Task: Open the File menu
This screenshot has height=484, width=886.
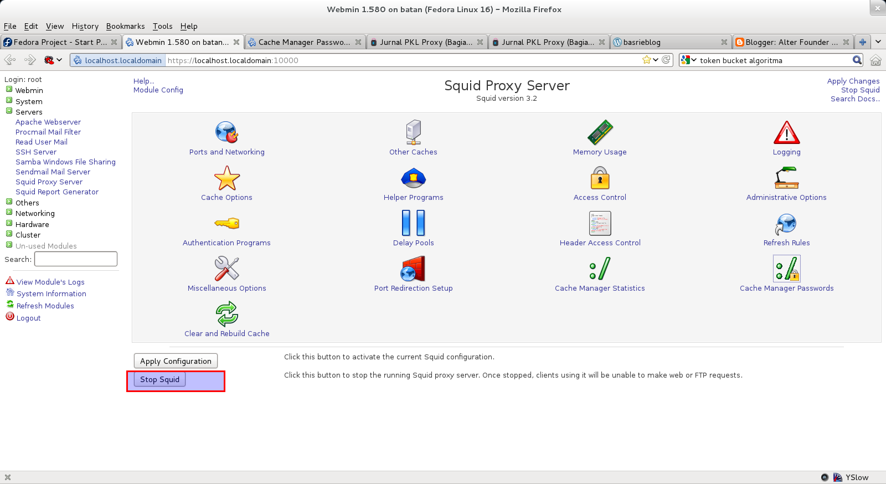Action: [10, 26]
